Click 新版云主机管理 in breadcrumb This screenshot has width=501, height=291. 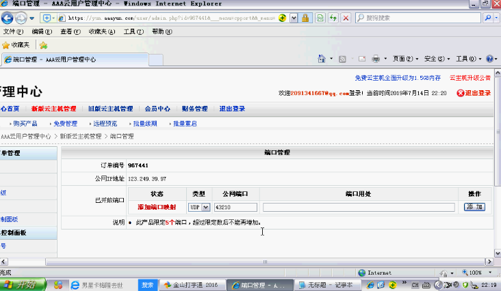pyautogui.click(x=81, y=137)
